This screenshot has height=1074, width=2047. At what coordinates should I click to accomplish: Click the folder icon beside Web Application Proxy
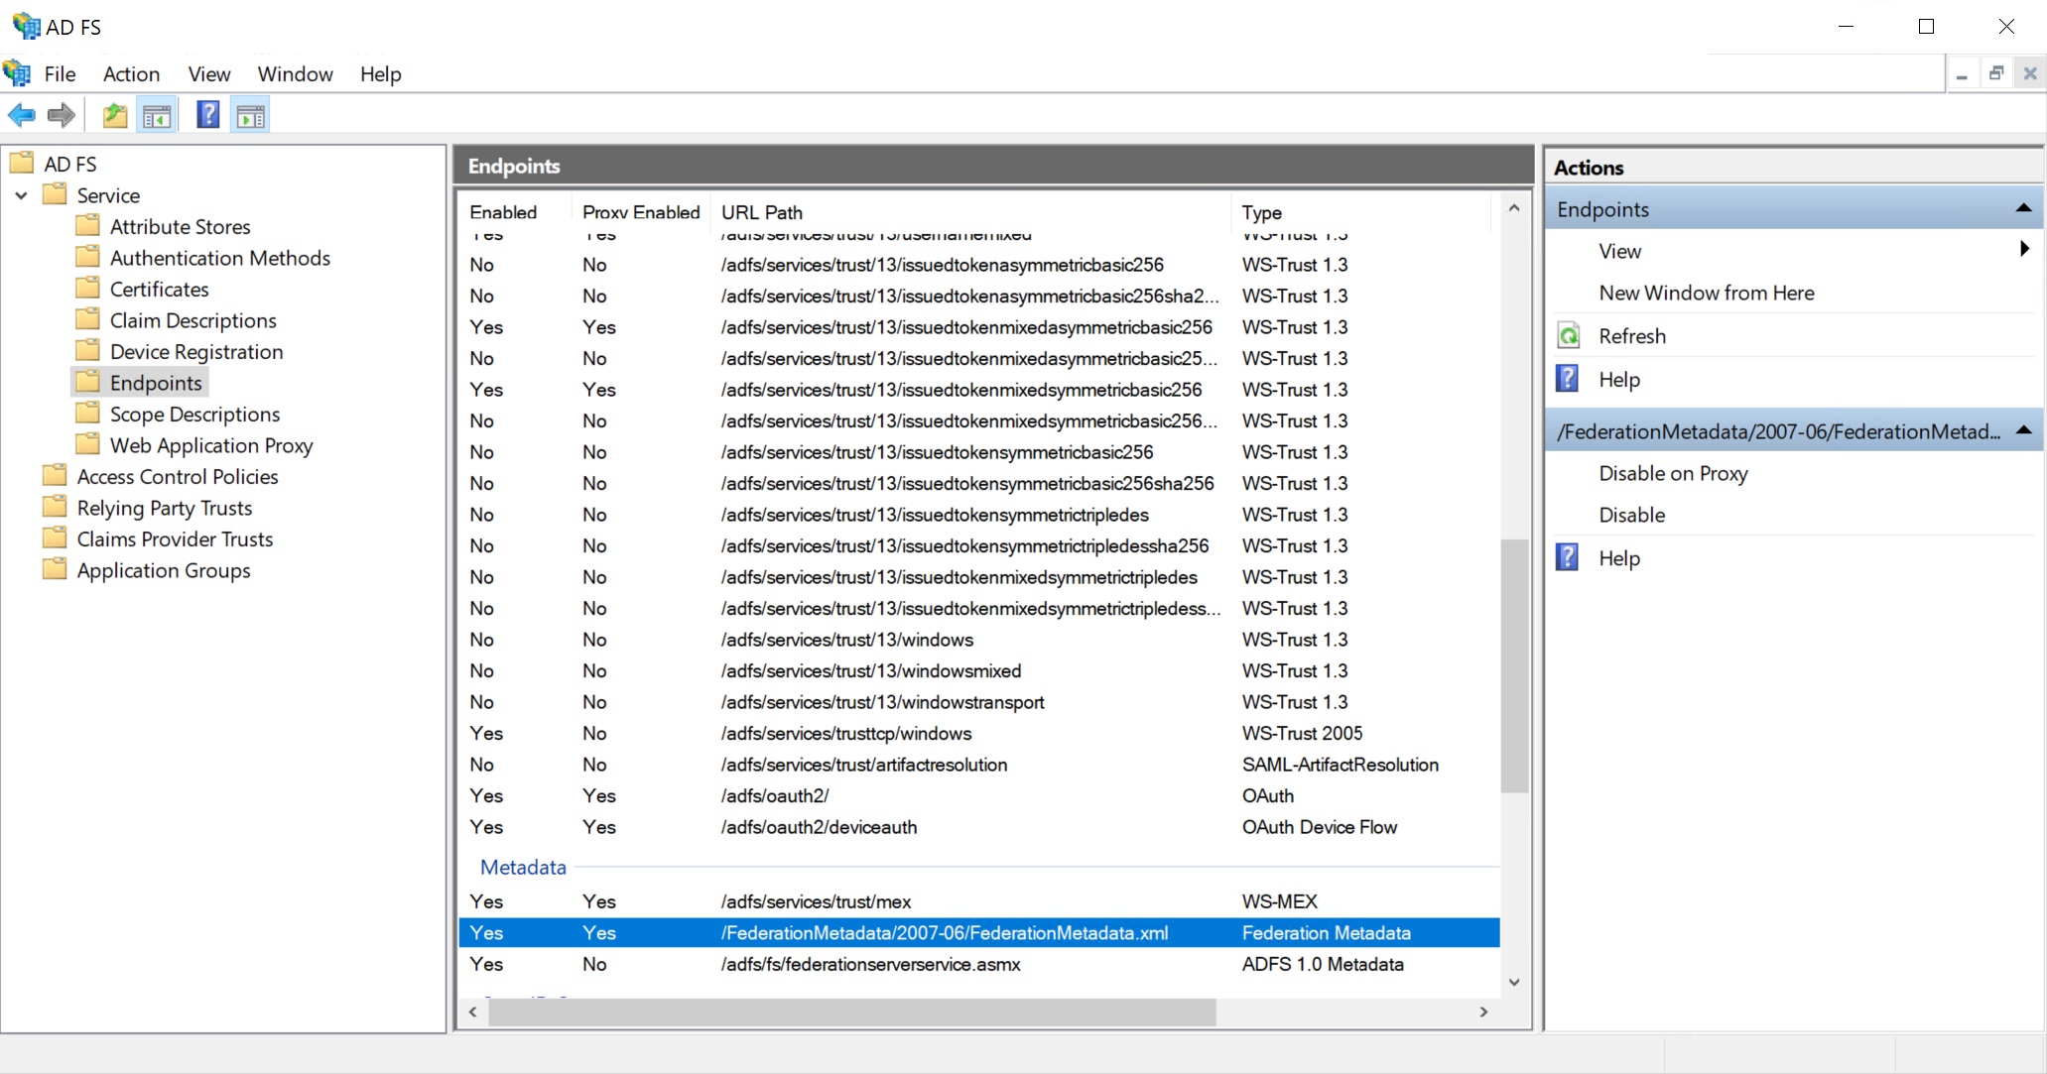(x=87, y=444)
